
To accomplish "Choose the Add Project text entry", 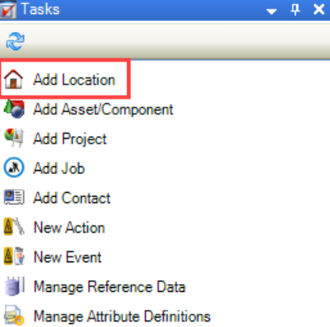I will (x=70, y=139).
